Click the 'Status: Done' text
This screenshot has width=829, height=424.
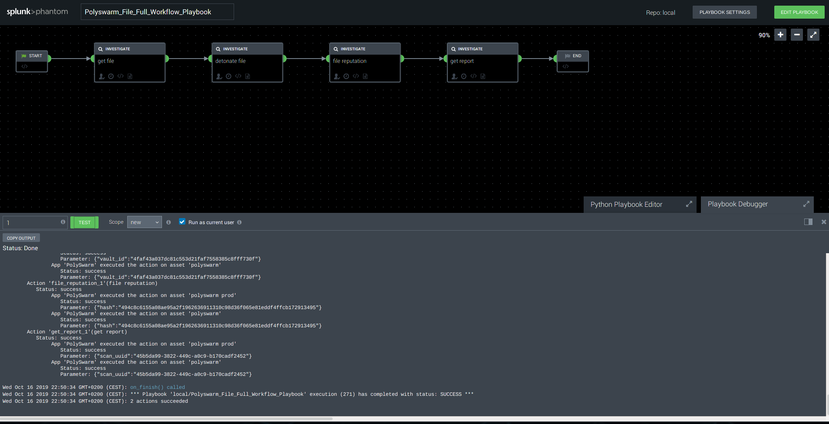20,248
